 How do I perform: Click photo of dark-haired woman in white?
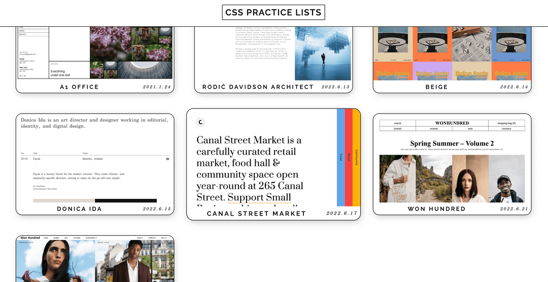[x=470, y=179]
